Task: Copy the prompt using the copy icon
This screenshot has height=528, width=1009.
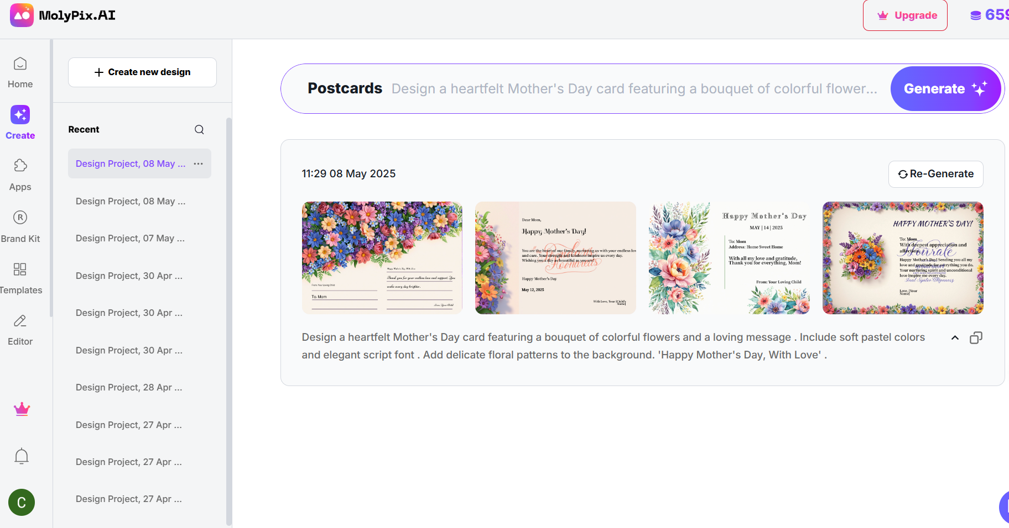Action: (976, 338)
